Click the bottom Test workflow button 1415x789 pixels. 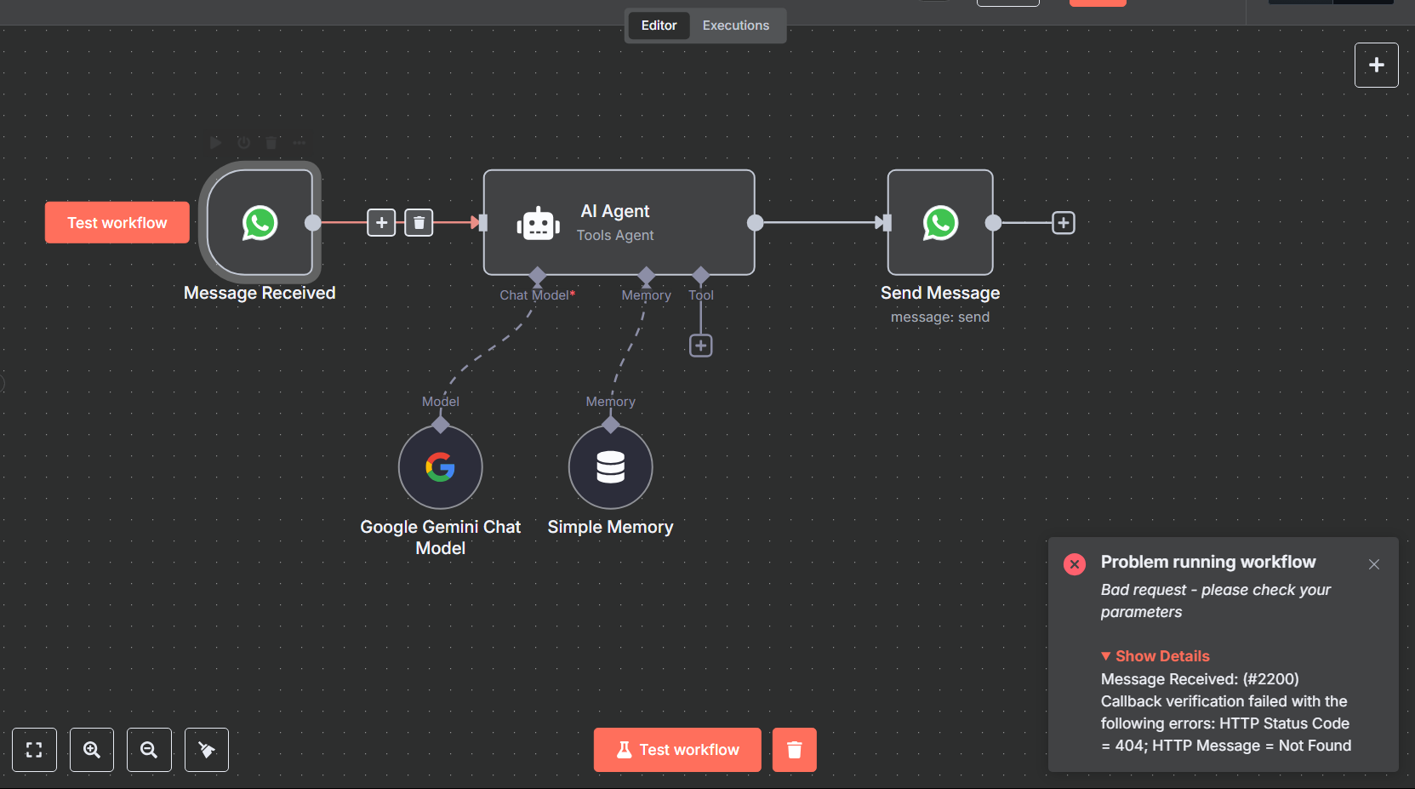click(x=677, y=750)
